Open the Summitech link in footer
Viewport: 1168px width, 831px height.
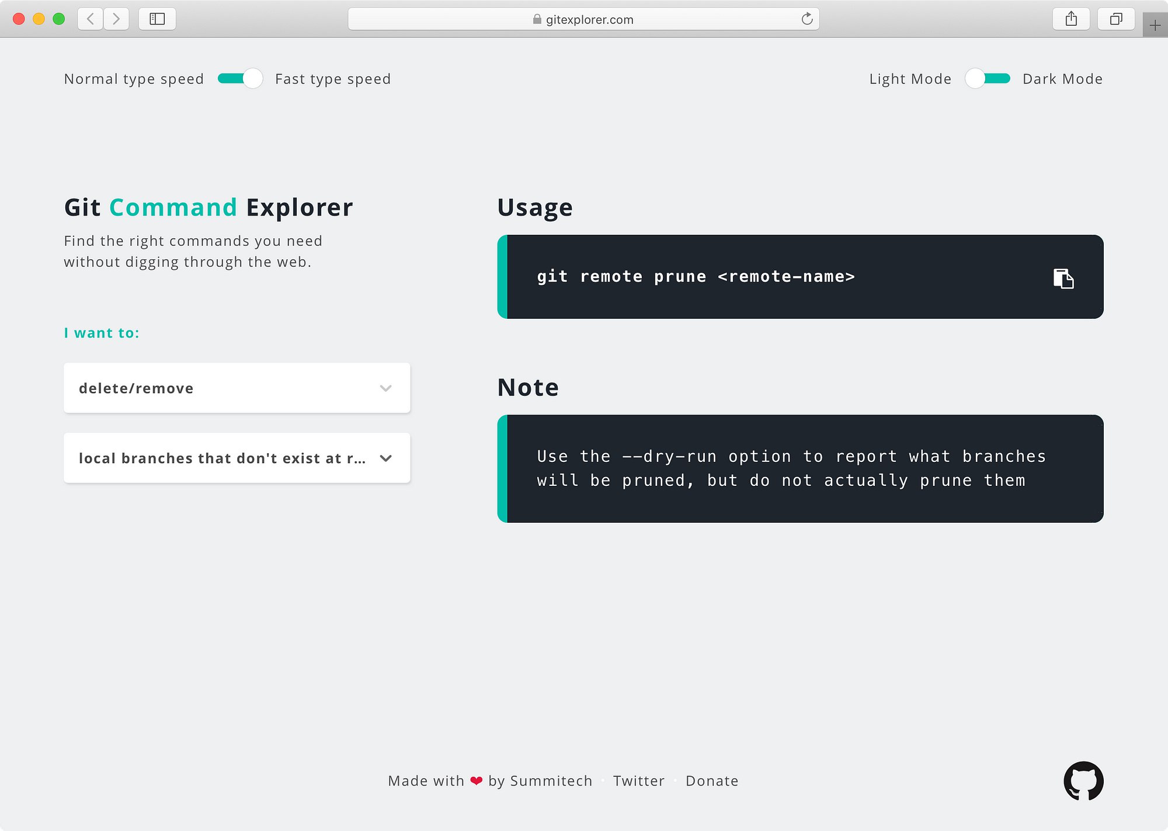[x=551, y=781]
